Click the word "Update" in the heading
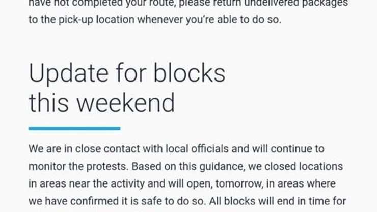Viewport: 377px width, 212px height. coord(69,73)
